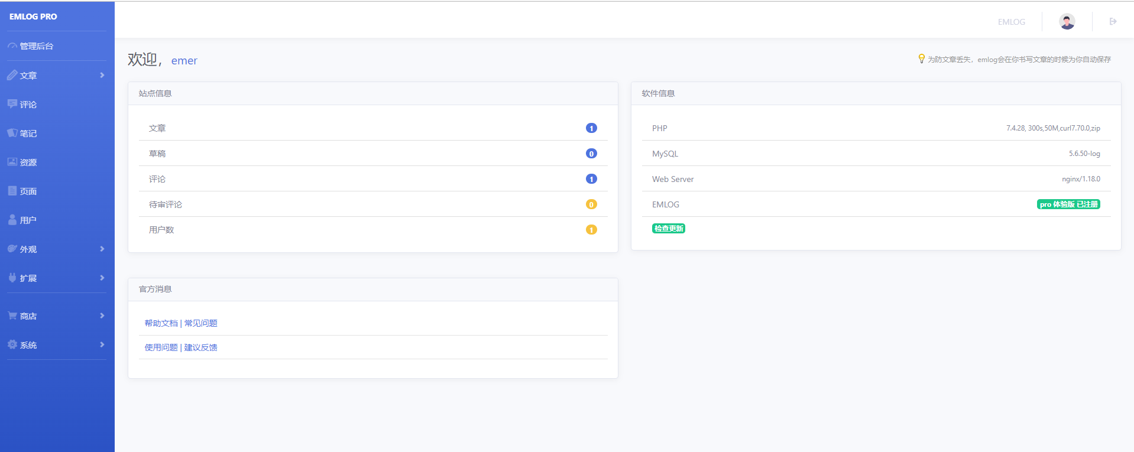Expand the 文章 articles submenu arrow
The width and height of the screenshot is (1134, 452).
coord(102,75)
